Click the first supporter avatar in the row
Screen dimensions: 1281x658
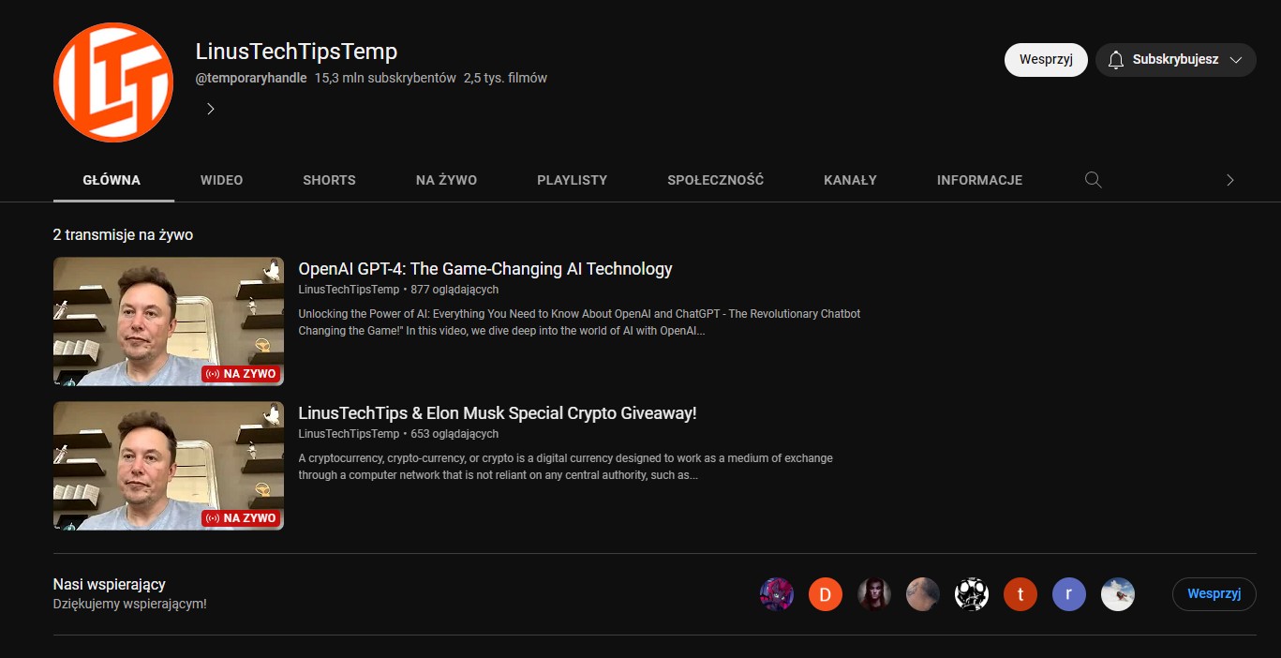[777, 594]
